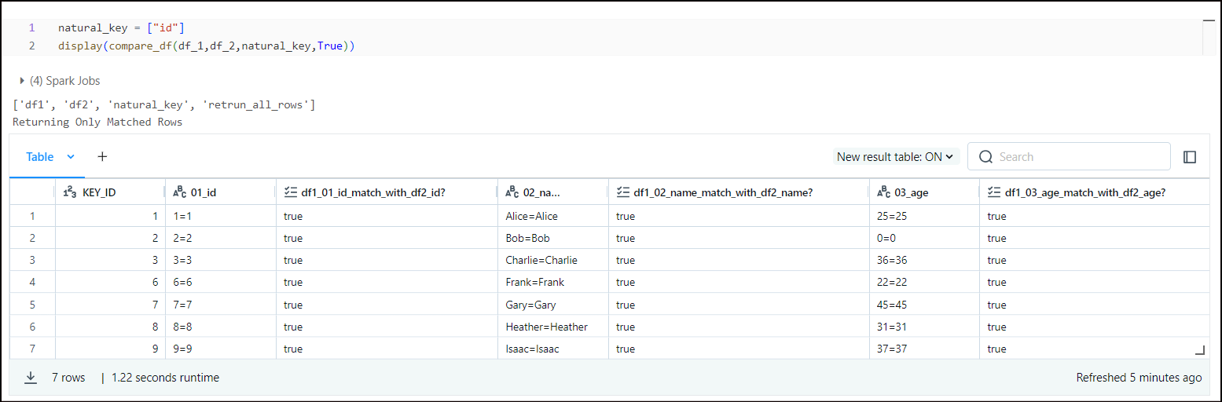This screenshot has width=1222, height=402.
Task: Click the boolean icon on df1_03_age_match_with_df2_age? column
Action: [x=994, y=192]
